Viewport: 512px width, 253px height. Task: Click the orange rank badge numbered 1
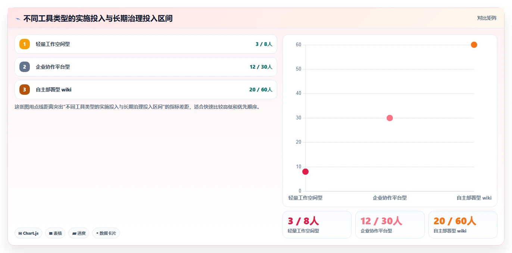click(25, 44)
